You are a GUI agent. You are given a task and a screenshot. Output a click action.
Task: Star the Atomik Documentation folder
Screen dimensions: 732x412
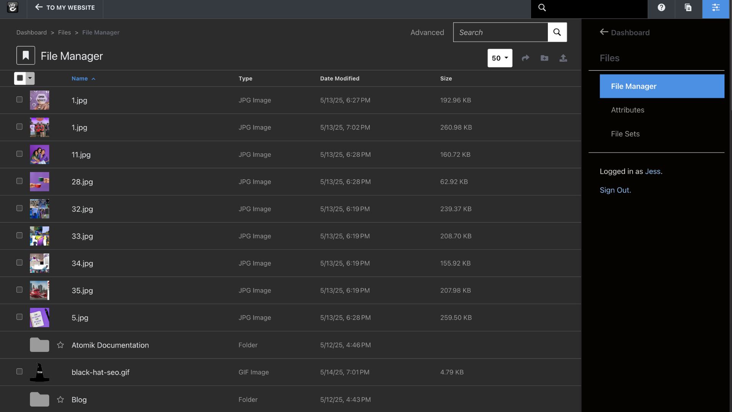click(60, 345)
